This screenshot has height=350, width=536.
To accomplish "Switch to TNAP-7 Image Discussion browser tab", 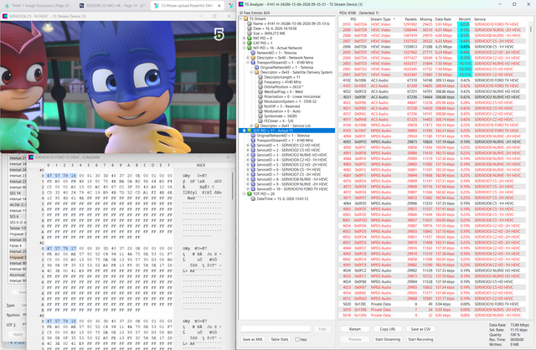I will [37, 6].
